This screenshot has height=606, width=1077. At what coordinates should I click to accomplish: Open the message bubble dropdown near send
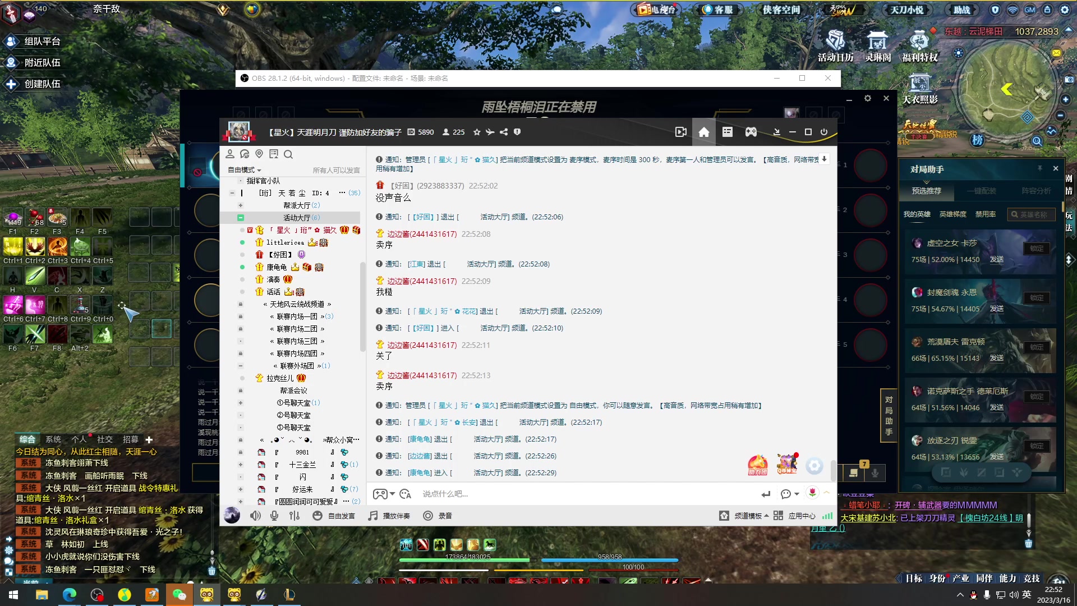[790, 494]
